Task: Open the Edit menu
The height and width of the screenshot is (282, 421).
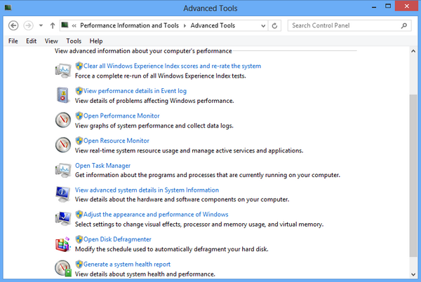Action: [31, 41]
